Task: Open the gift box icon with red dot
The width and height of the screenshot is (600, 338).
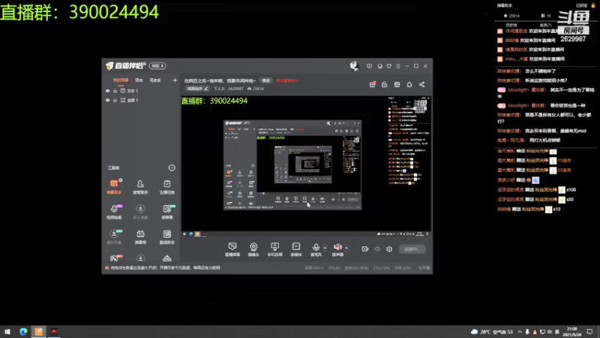Action: (372, 84)
